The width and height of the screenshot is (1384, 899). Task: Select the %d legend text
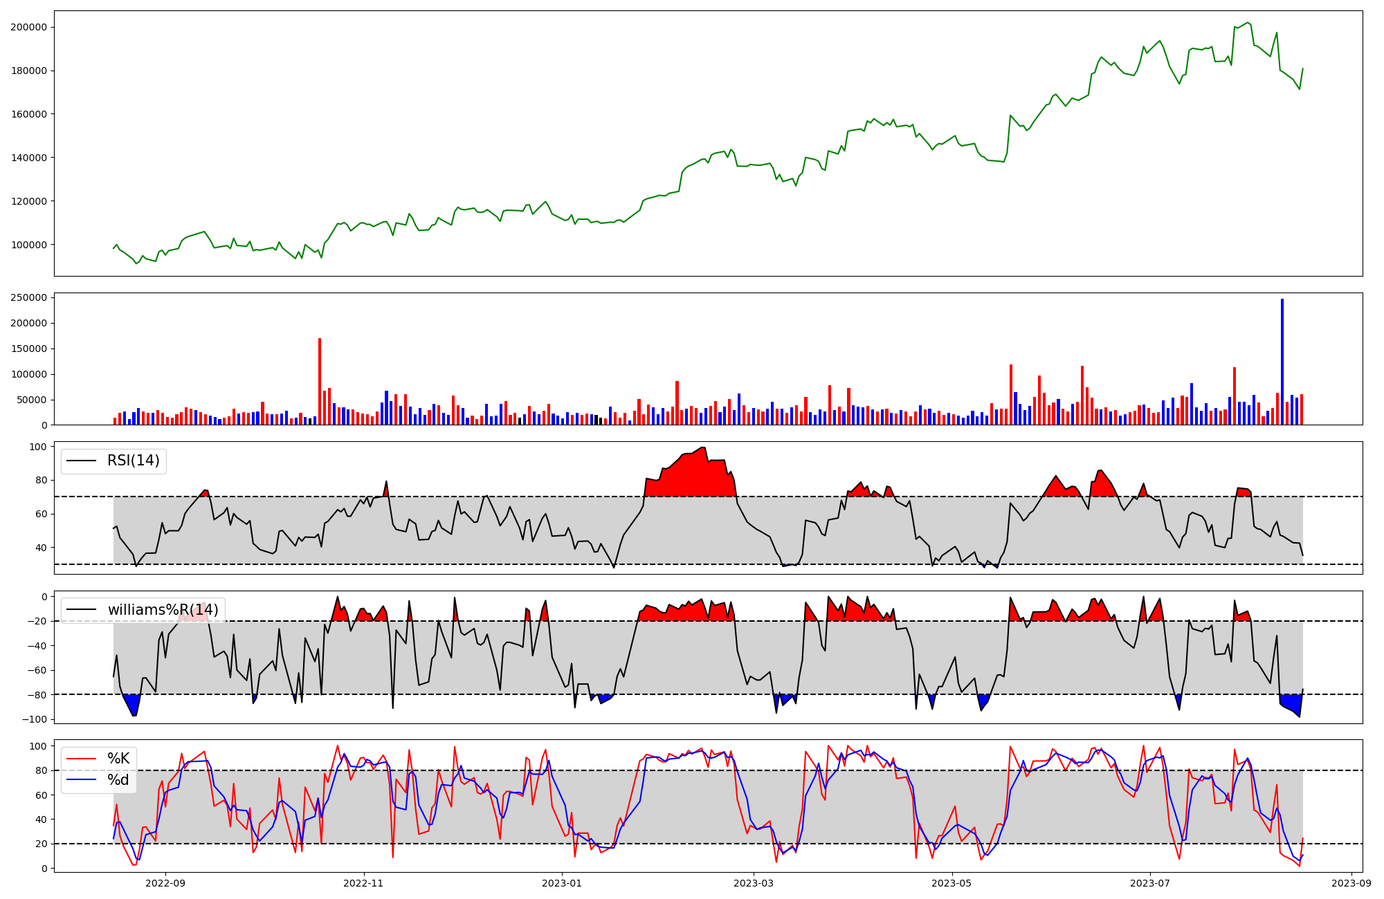click(118, 780)
